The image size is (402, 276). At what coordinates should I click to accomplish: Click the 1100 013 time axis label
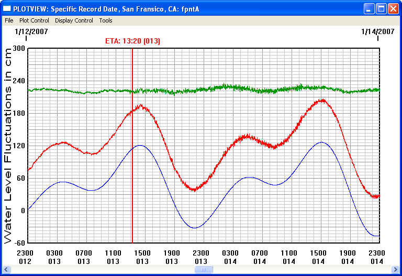coord(113,257)
